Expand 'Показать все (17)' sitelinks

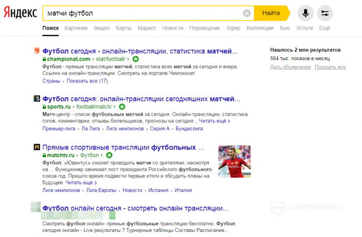[87, 81]
